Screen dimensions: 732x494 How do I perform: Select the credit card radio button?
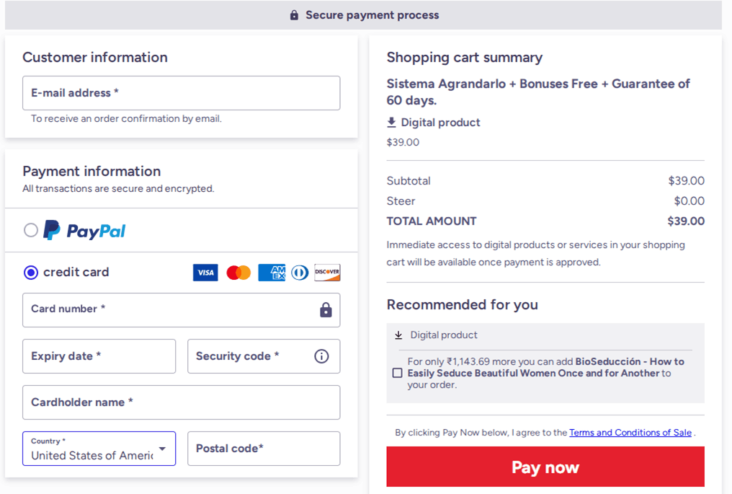[x=31, y=273]
